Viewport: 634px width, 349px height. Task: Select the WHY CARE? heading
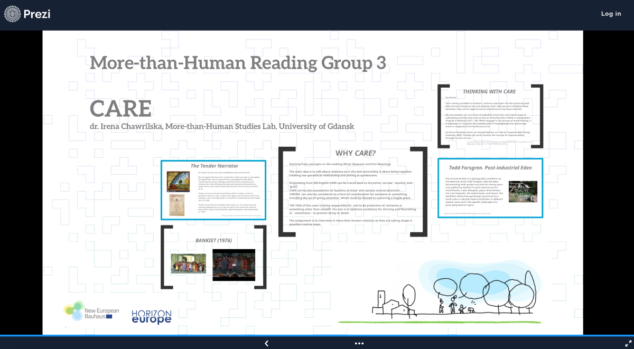coord(356,153)
